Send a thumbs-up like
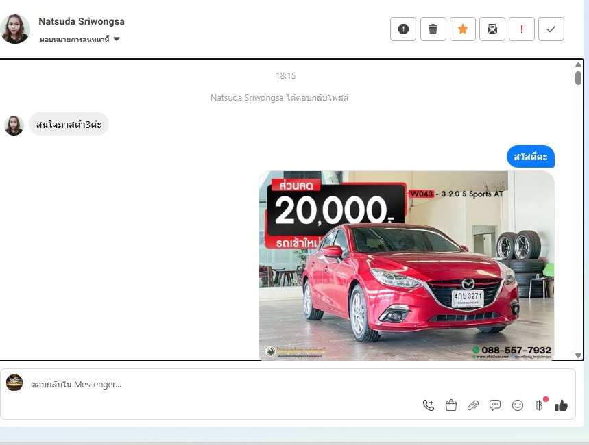The image size is (589, 445). 562,405
